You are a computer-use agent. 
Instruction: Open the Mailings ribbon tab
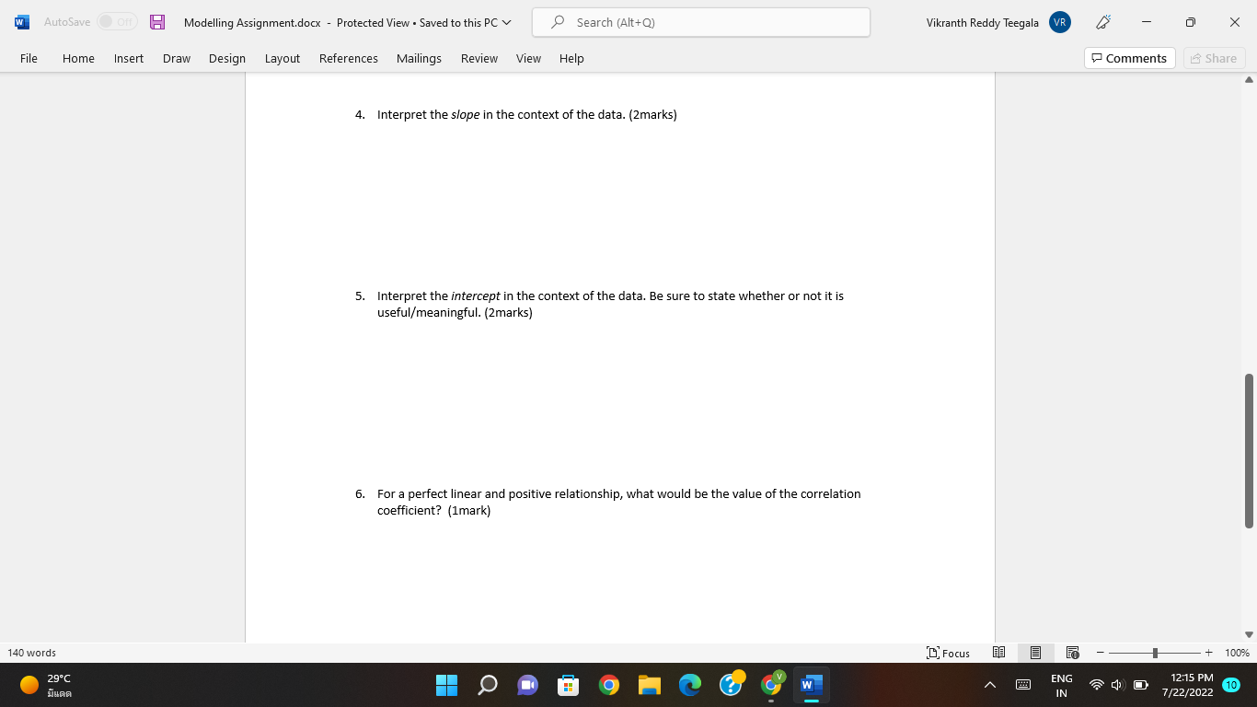[419, 58]
